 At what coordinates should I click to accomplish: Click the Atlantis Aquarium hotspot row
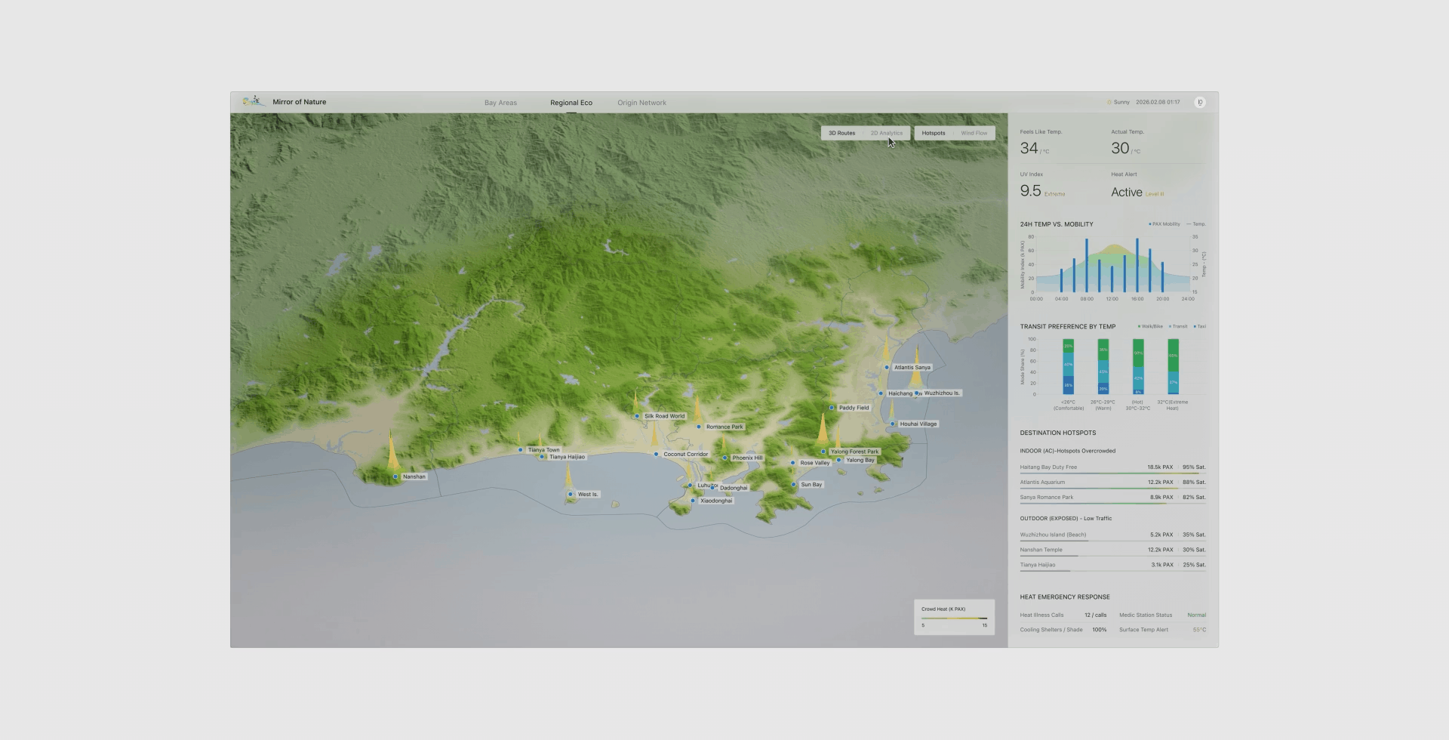tap(1113, 483)
